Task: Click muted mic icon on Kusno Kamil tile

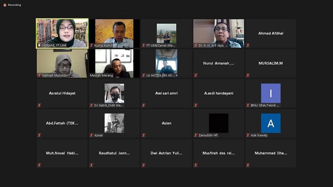Action: 91,45
